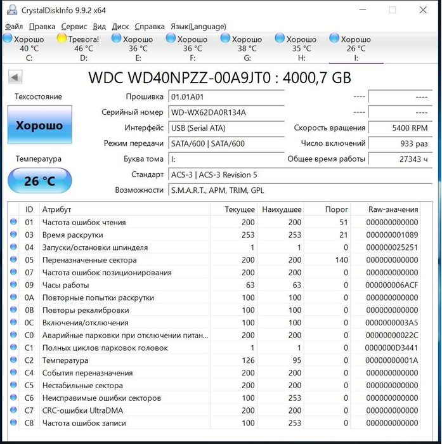442x444 pixels.
Task: Open the Файл menu
Action: pyautogui.click(x=14, y=27)
